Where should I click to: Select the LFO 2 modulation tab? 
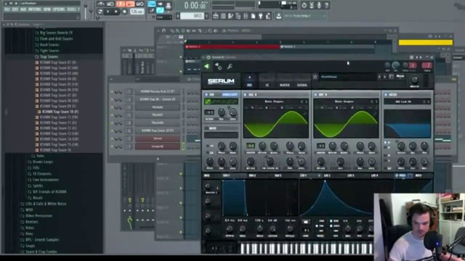[327, 175]
